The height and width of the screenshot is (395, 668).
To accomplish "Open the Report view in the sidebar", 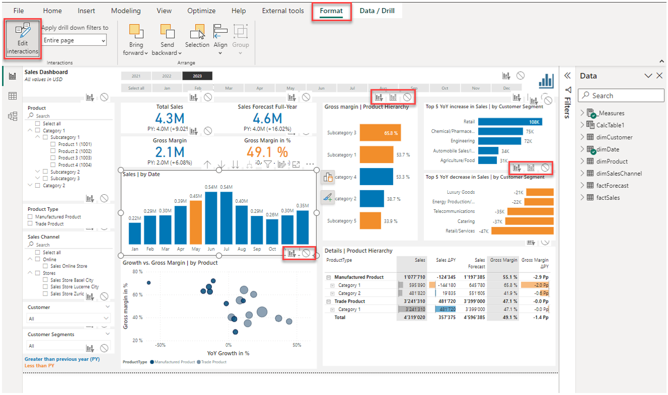I will coord(13,77).
